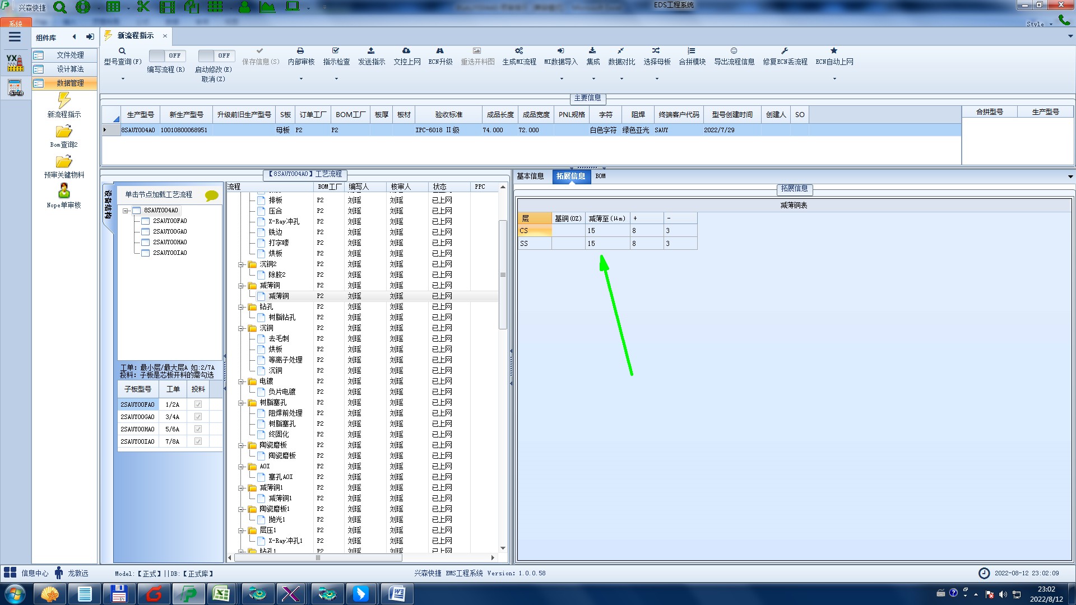Click the 型号查询 search icon

pyautogui.click(x=122, y=51)
